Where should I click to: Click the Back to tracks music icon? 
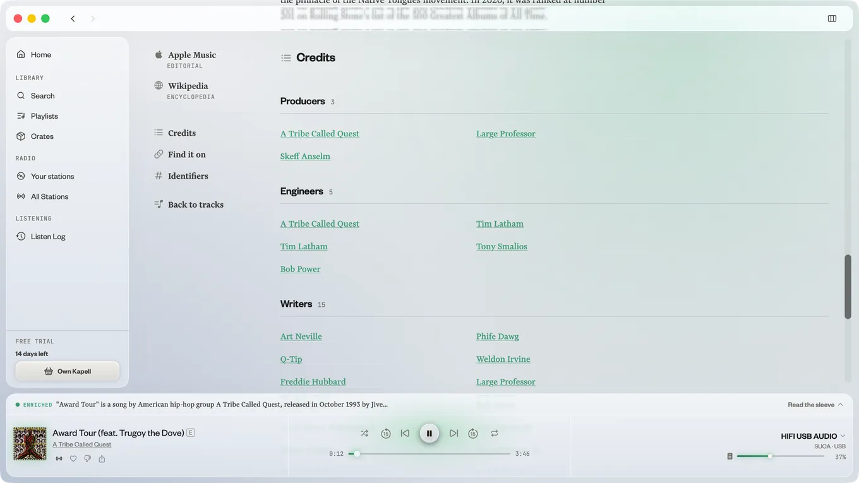pos(159,204)
